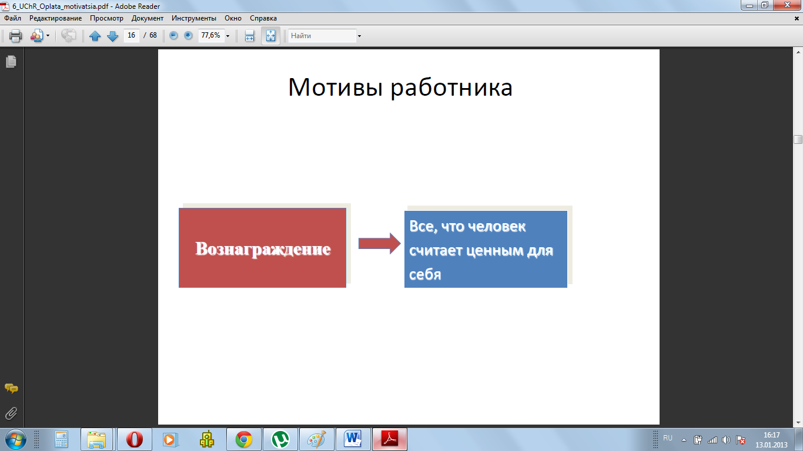The height and width of the screenshot is (451, 803).
Task: Open the Windows Start menu
Action: pyautogui.click(x=15, y=439)
